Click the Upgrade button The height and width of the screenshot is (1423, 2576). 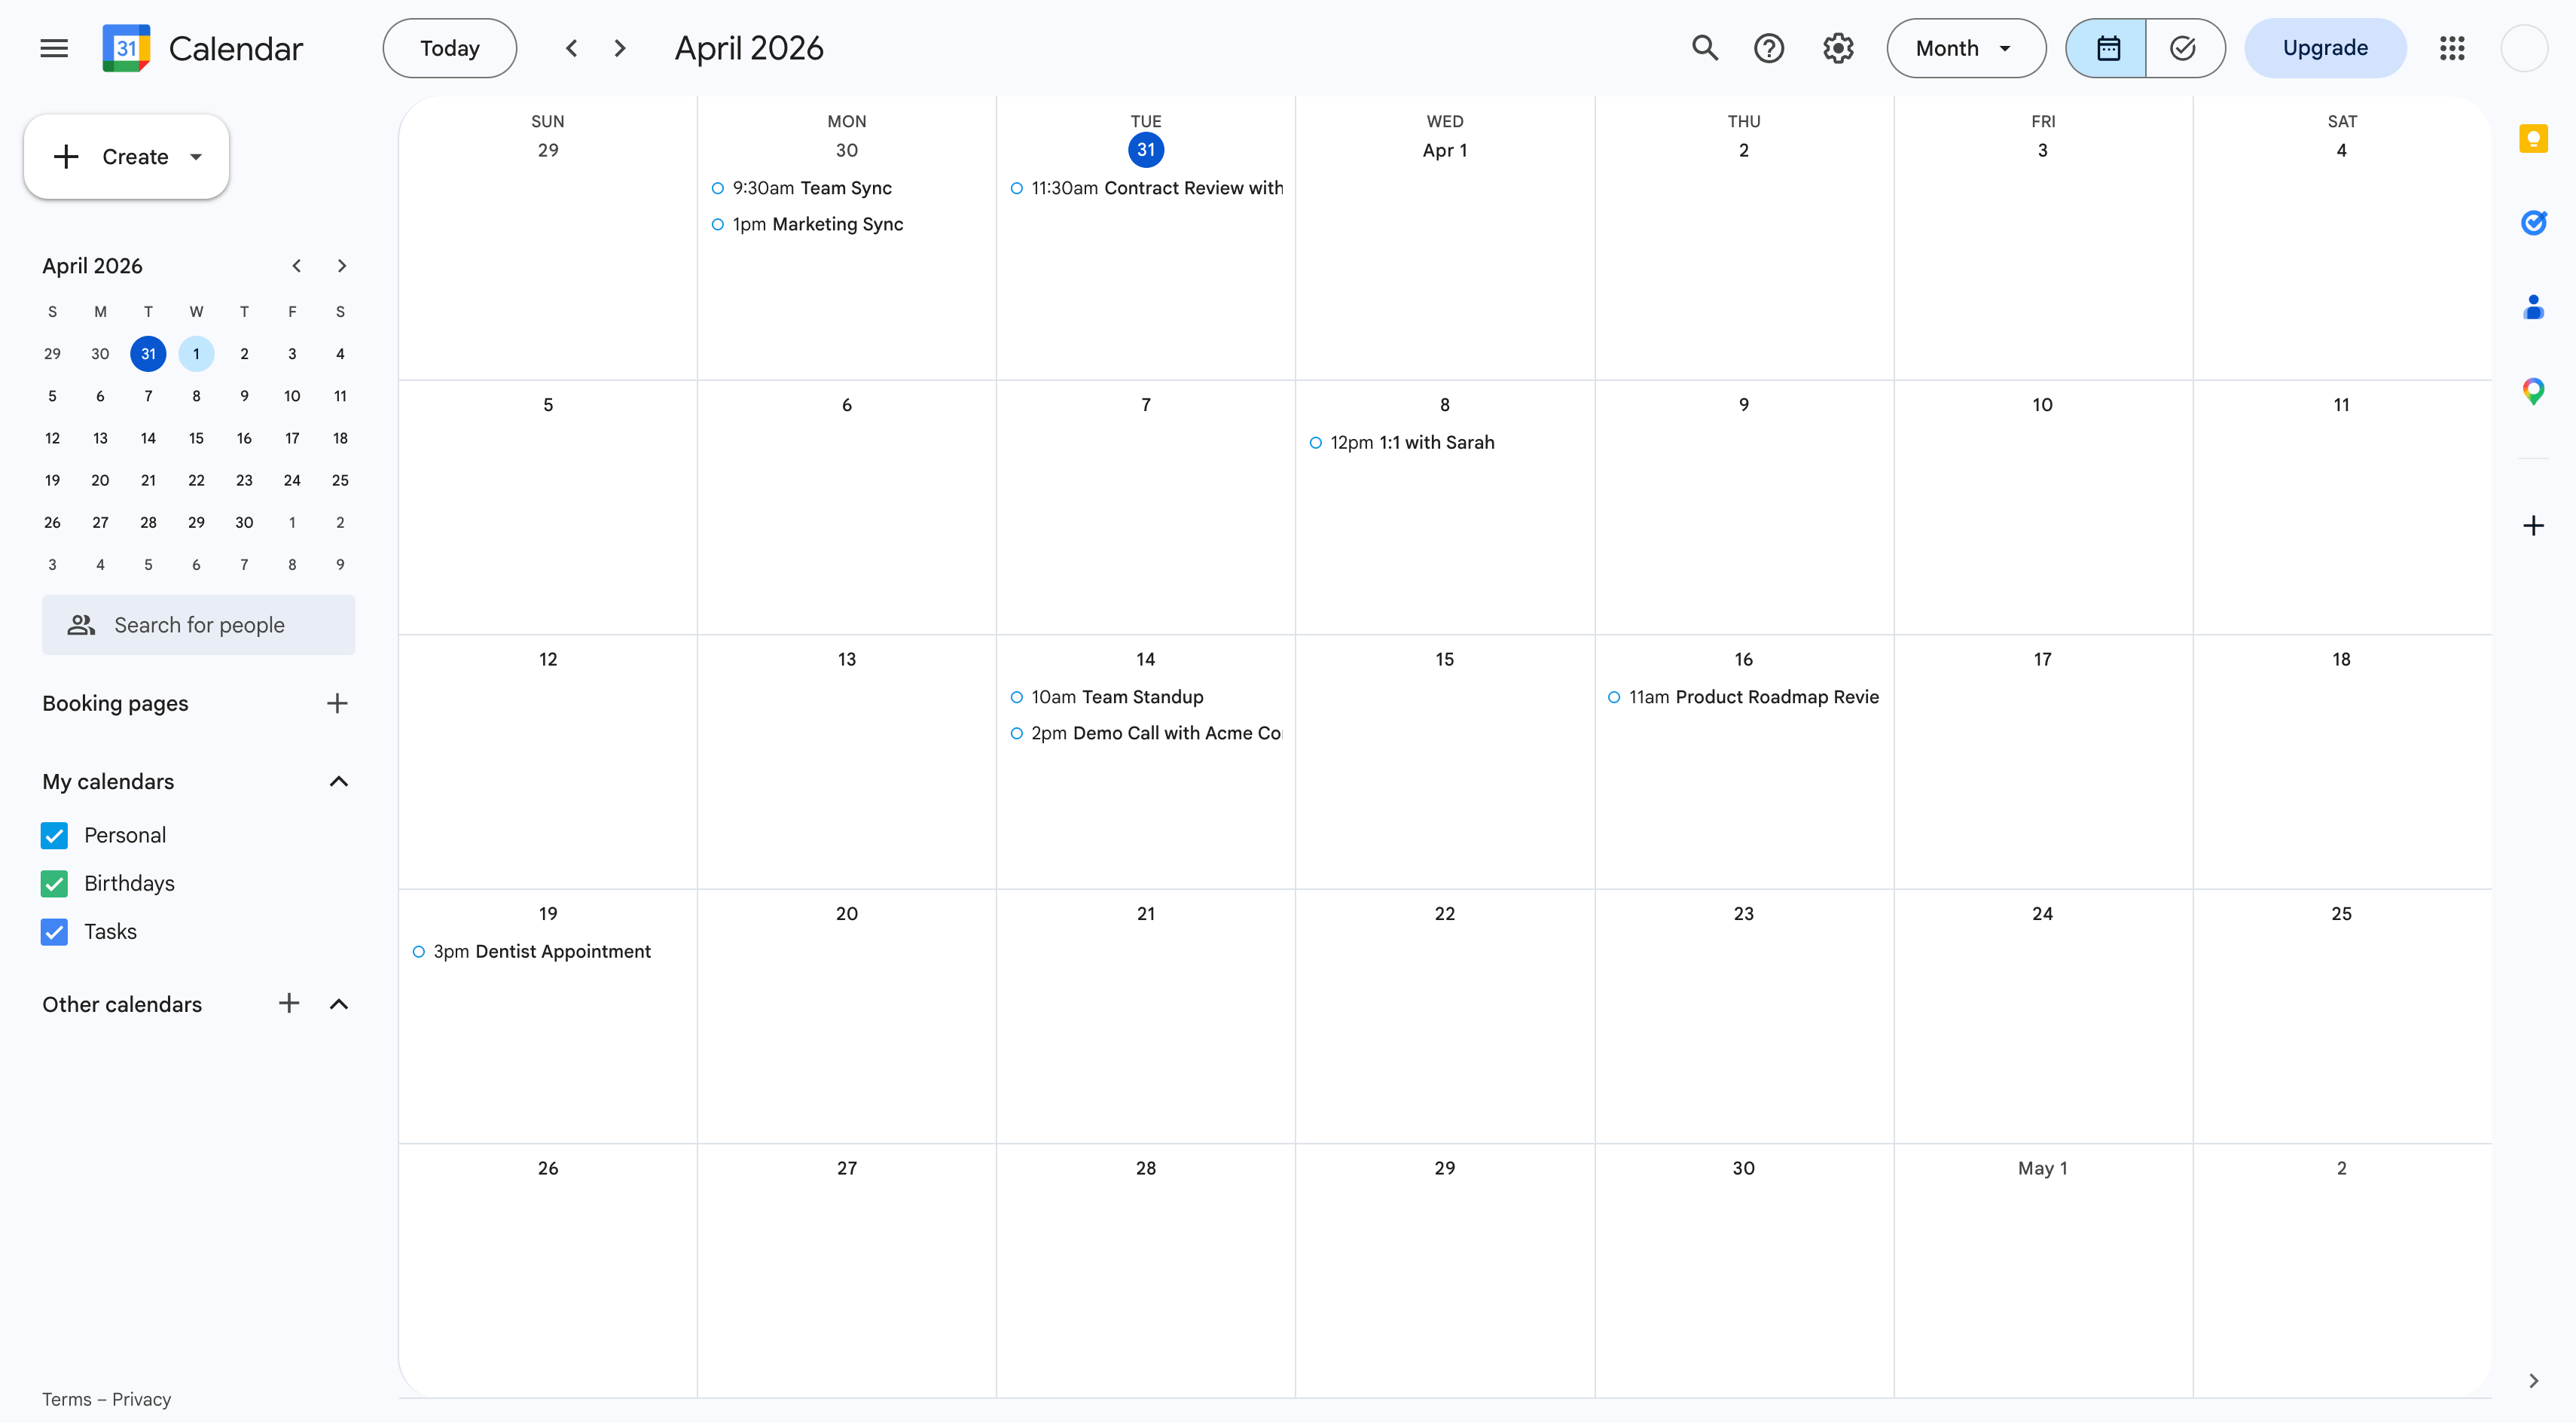[2325, 48]
